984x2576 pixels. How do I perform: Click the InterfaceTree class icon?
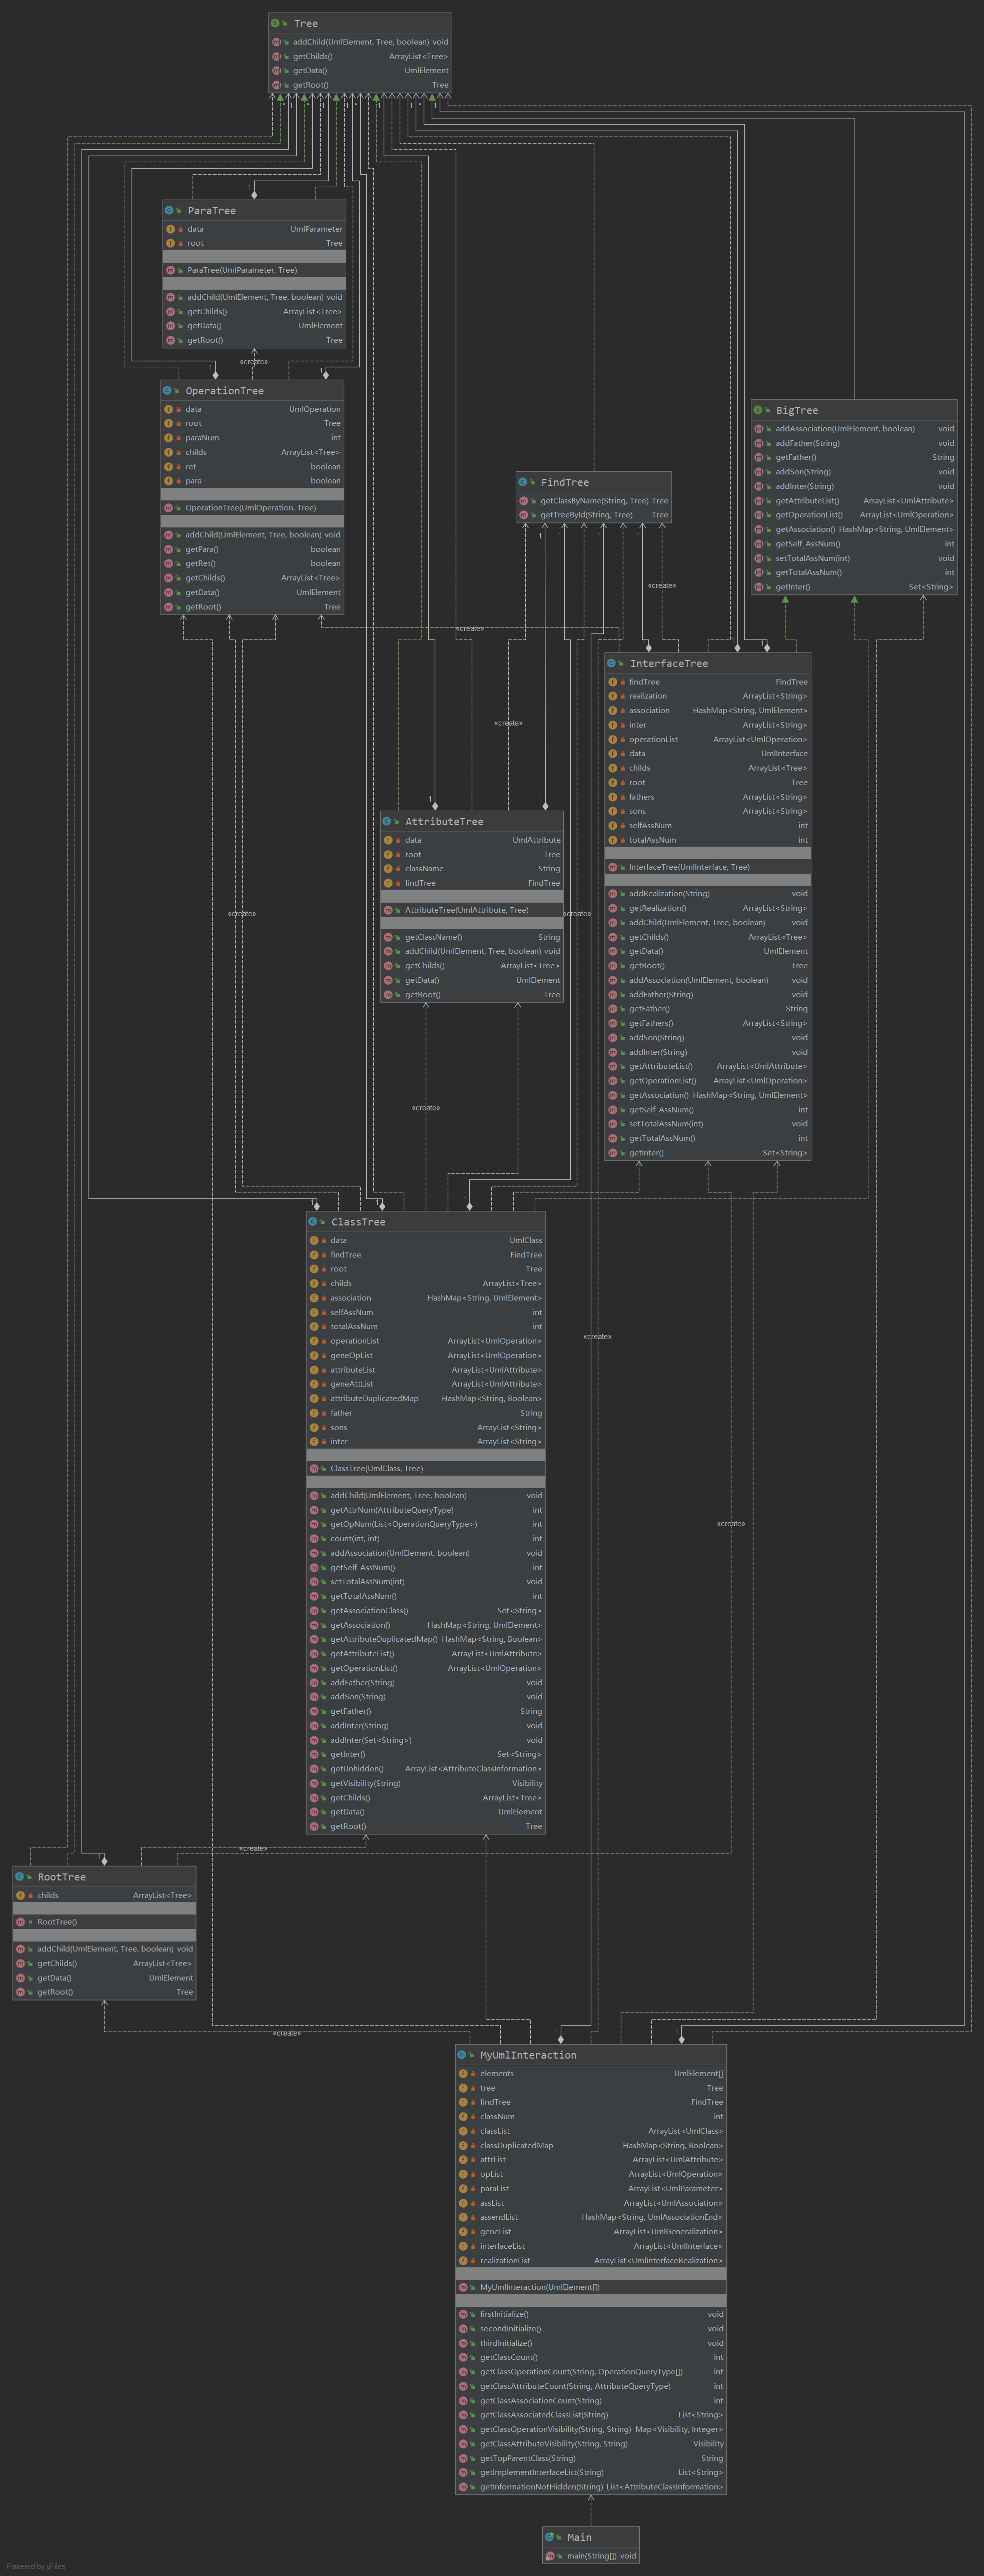tap(612, 663)
